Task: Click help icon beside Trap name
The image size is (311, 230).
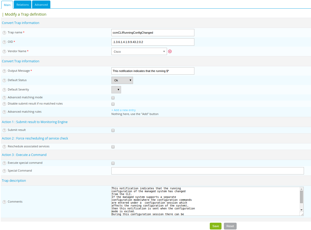Action: (x=4, y=33)
